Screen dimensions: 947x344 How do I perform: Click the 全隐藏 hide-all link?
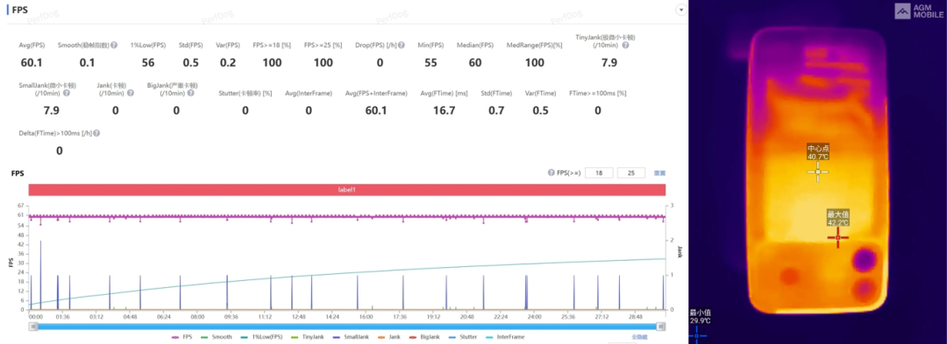[639, 337]
